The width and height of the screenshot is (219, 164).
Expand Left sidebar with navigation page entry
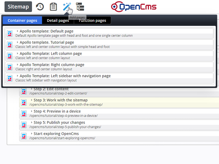pyautogui.click(x=18, y=76)
